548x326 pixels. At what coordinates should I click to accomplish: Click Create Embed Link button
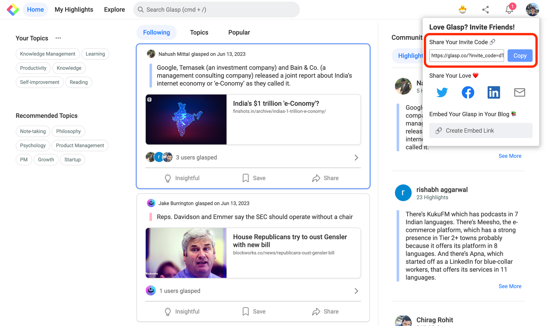pos(481,131)
